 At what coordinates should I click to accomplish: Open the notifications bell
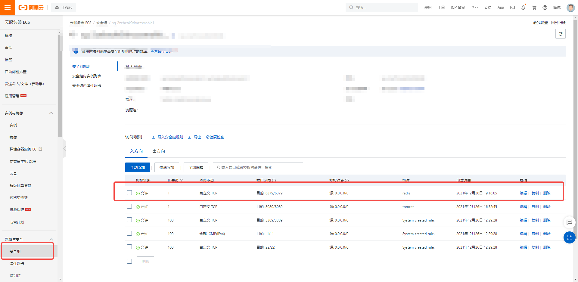[523, 8]
